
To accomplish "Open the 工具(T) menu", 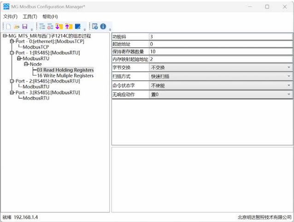I will (x=30, y=17).
